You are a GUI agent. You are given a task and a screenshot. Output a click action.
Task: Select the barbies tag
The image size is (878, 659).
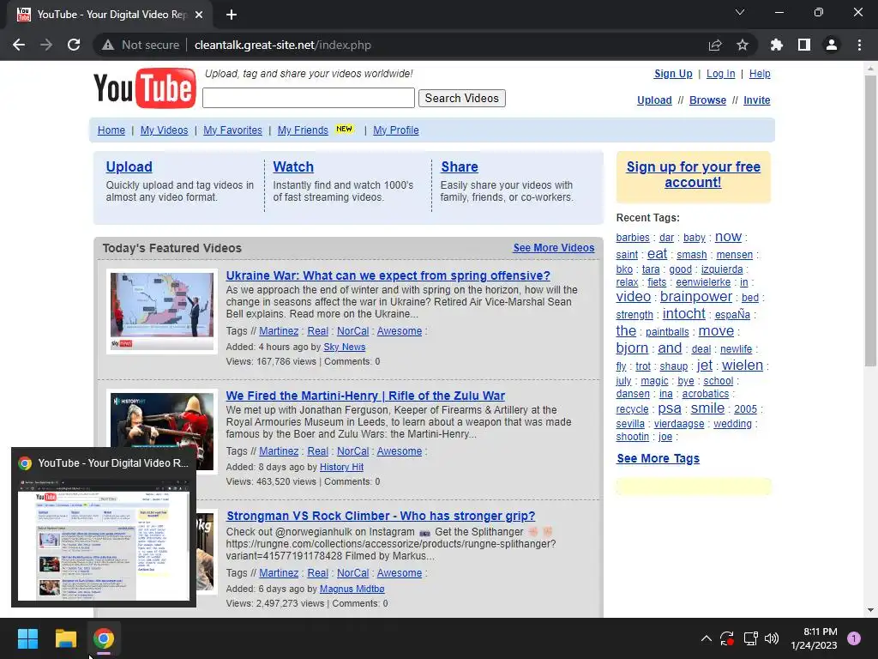[633, 238]
